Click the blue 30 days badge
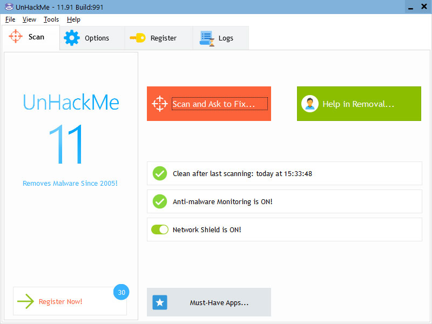Image resolution: width=432 pixels, height=324 pixels. point(121,292)
